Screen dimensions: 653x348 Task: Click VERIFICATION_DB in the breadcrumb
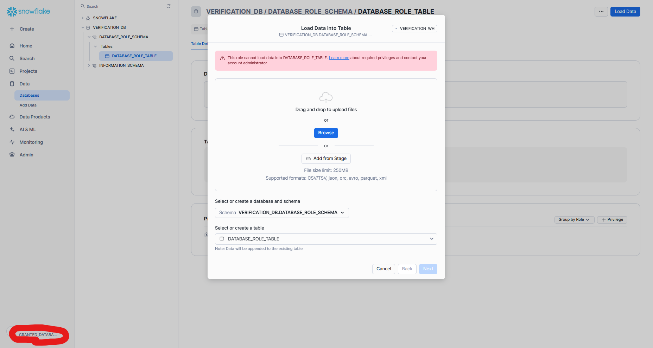(x=234, y=12)
